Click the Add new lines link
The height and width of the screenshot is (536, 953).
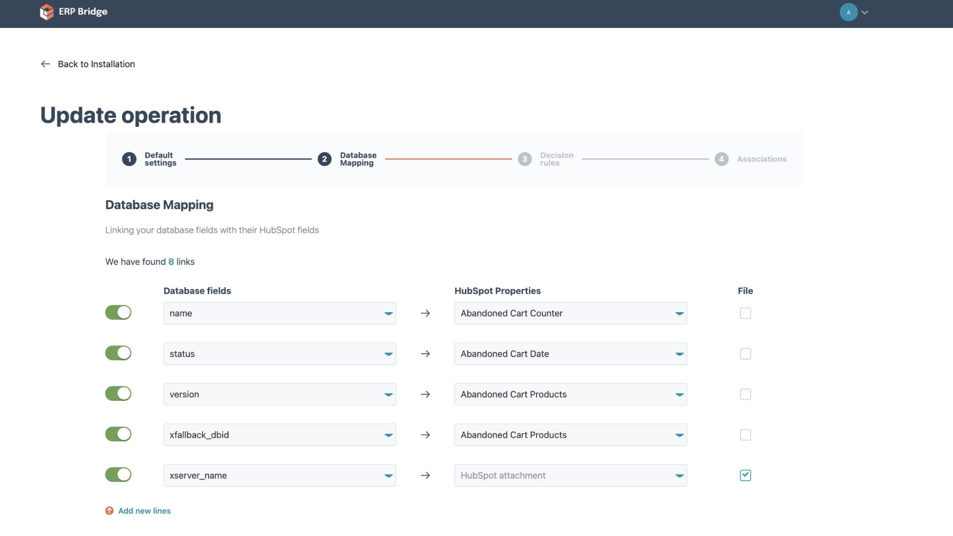click(144, 510)
